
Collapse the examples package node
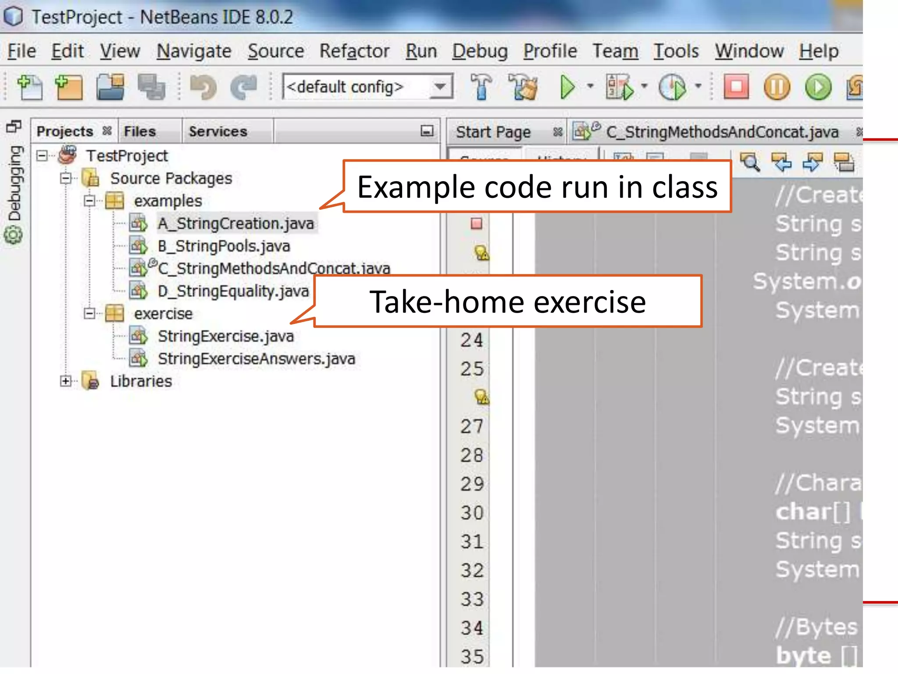pos(89,201)
